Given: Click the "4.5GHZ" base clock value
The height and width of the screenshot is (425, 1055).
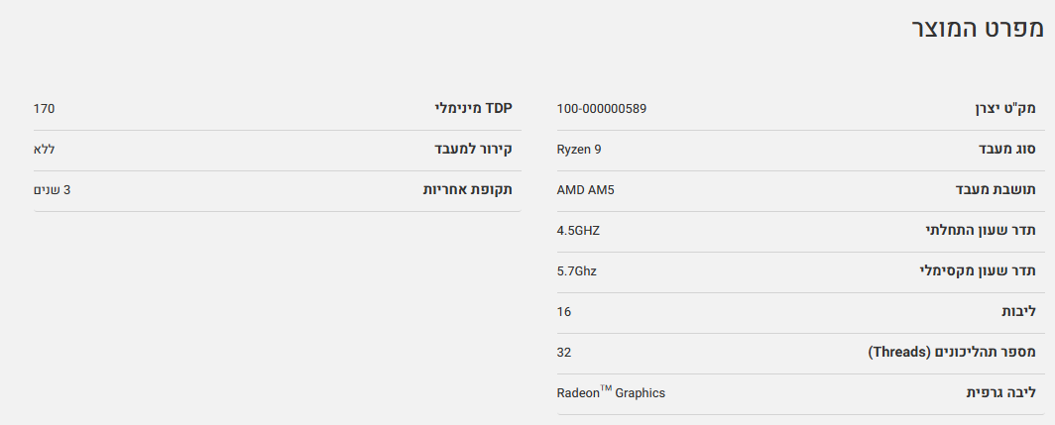Looking at the screenshot, I should point(578,230).
